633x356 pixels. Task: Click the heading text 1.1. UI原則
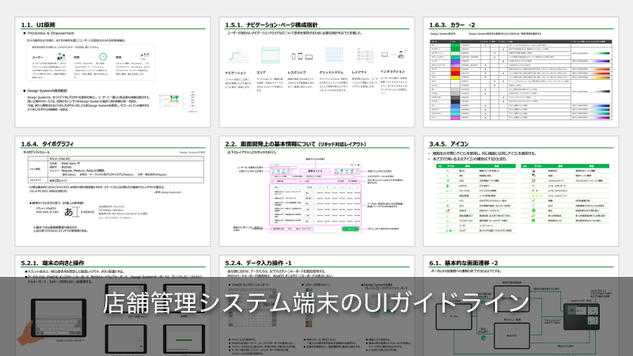(38, 25)
